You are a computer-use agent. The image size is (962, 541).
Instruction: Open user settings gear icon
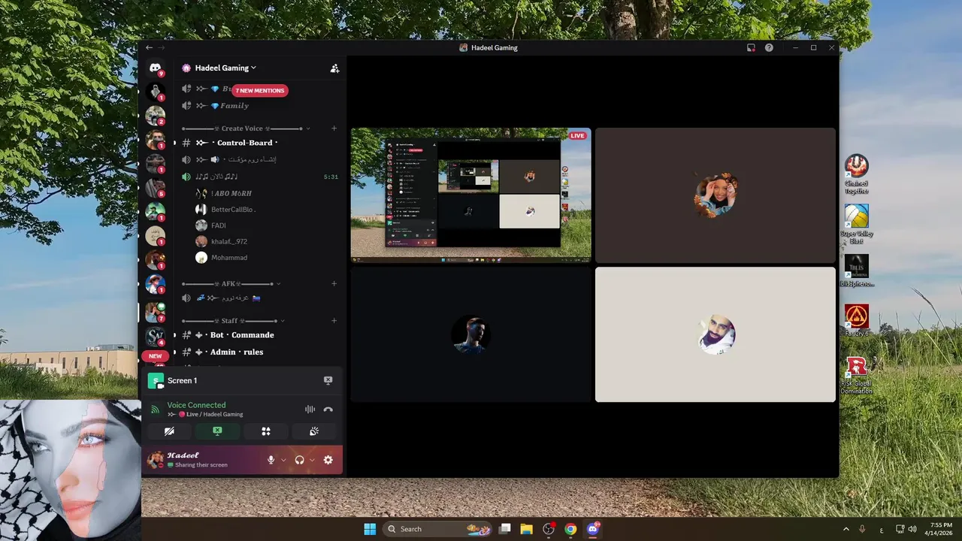click(328, 460)
